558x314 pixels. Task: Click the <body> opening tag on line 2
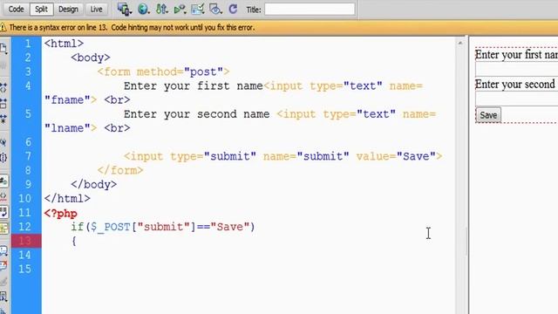point(91,58)
